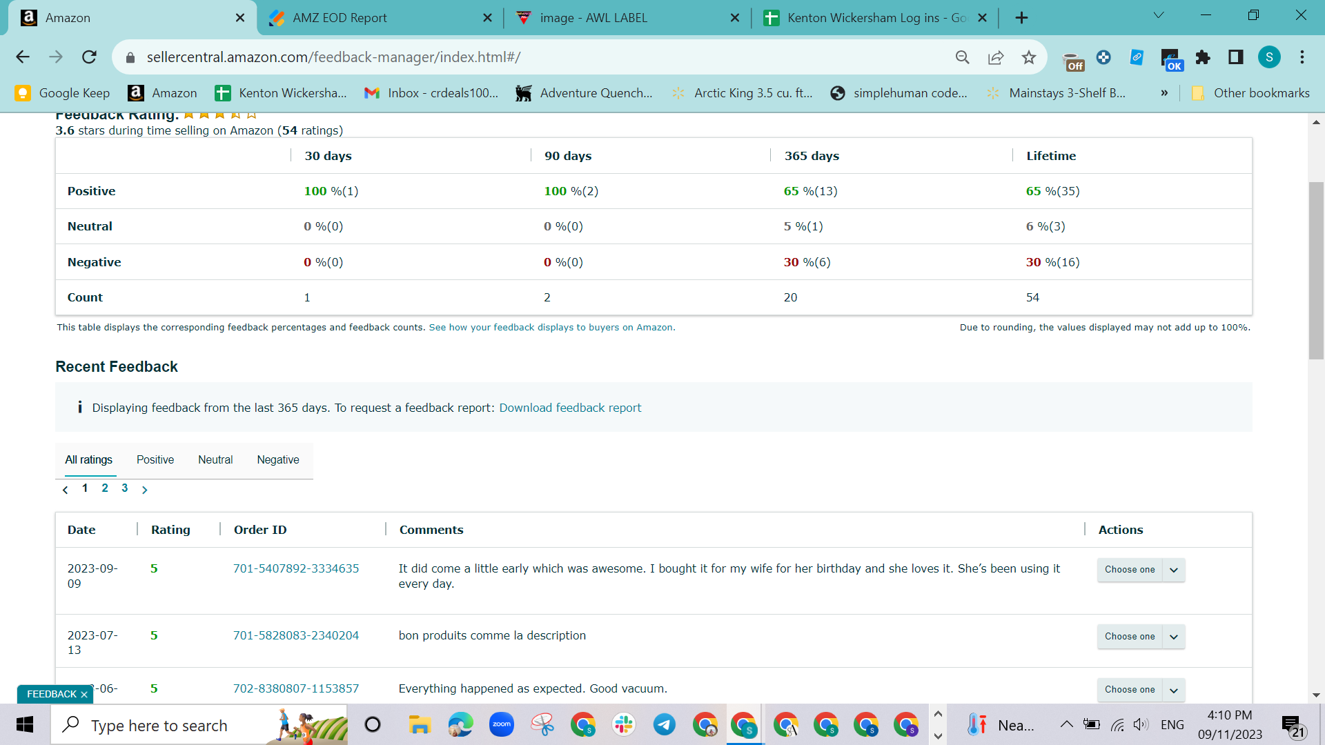Reload the Seller Central page
The image size is (1325, 745).
[x=89, y=57]
